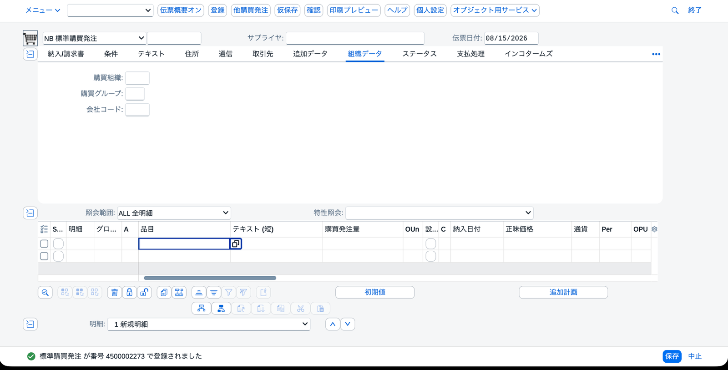Image resolution: width=728 pixels, height=370 pixels.
Task: Toggle the first row status button
Action: 58,244
